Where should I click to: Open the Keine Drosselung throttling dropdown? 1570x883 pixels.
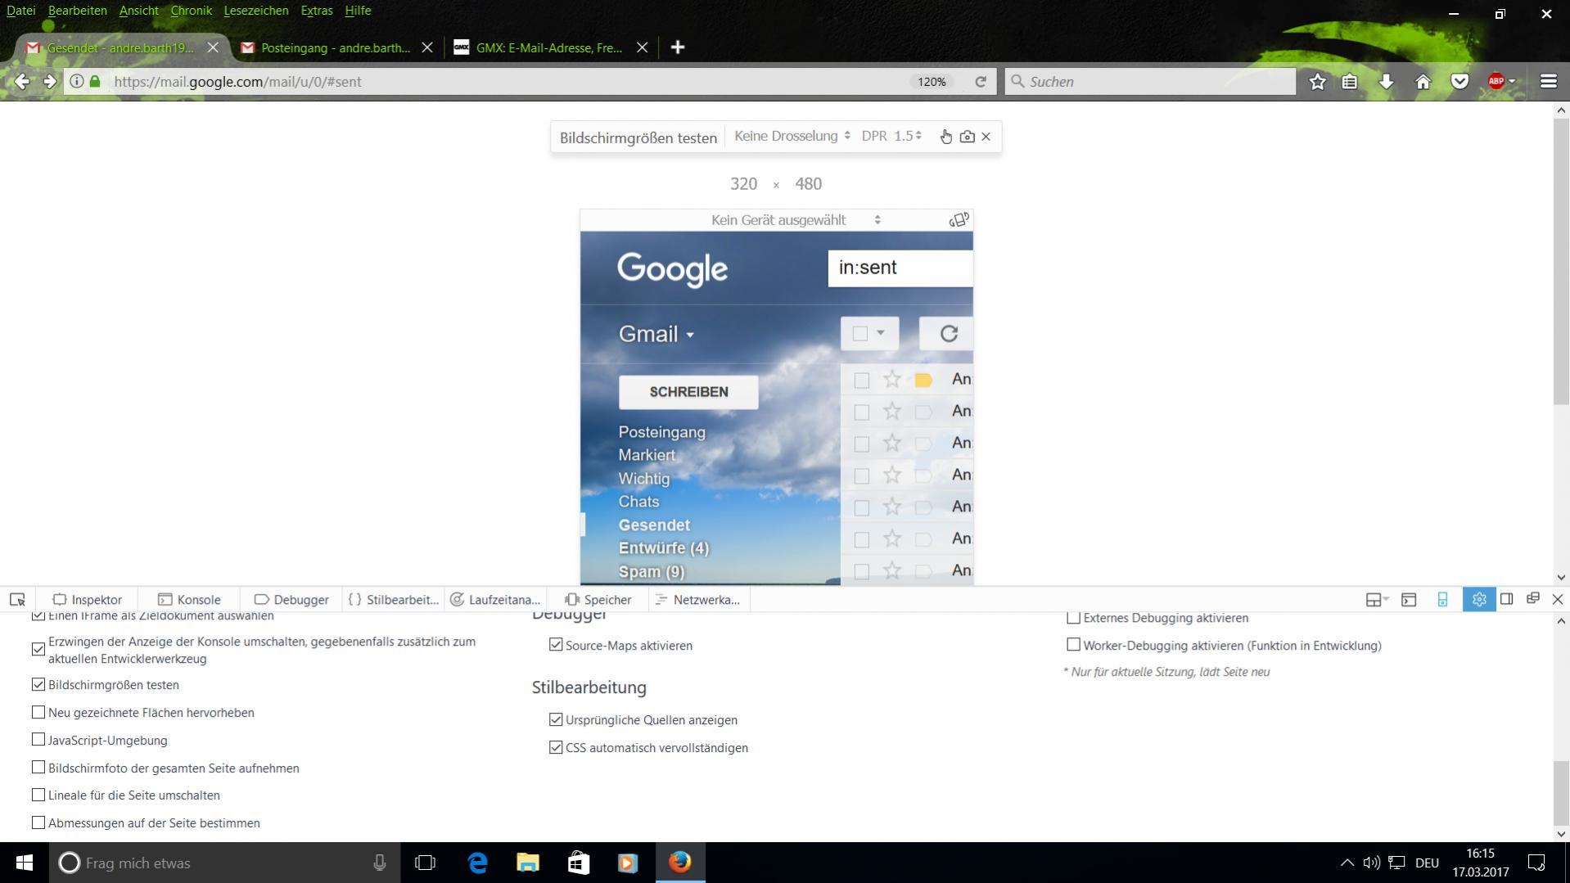792,136
